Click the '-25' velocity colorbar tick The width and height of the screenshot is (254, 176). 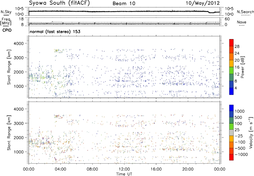239,136
